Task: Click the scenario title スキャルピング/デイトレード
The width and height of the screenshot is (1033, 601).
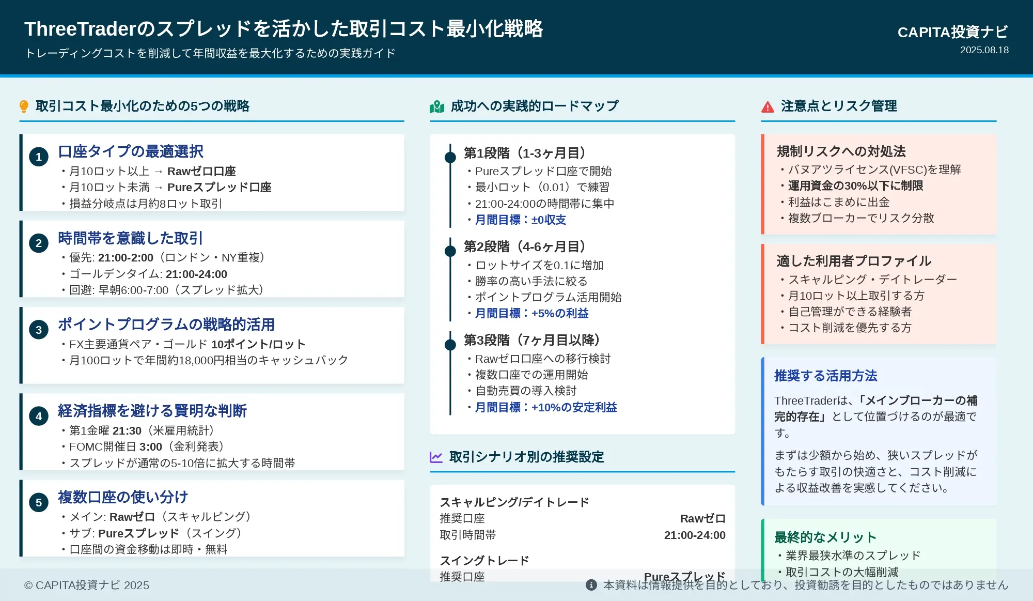Action: 514,502
